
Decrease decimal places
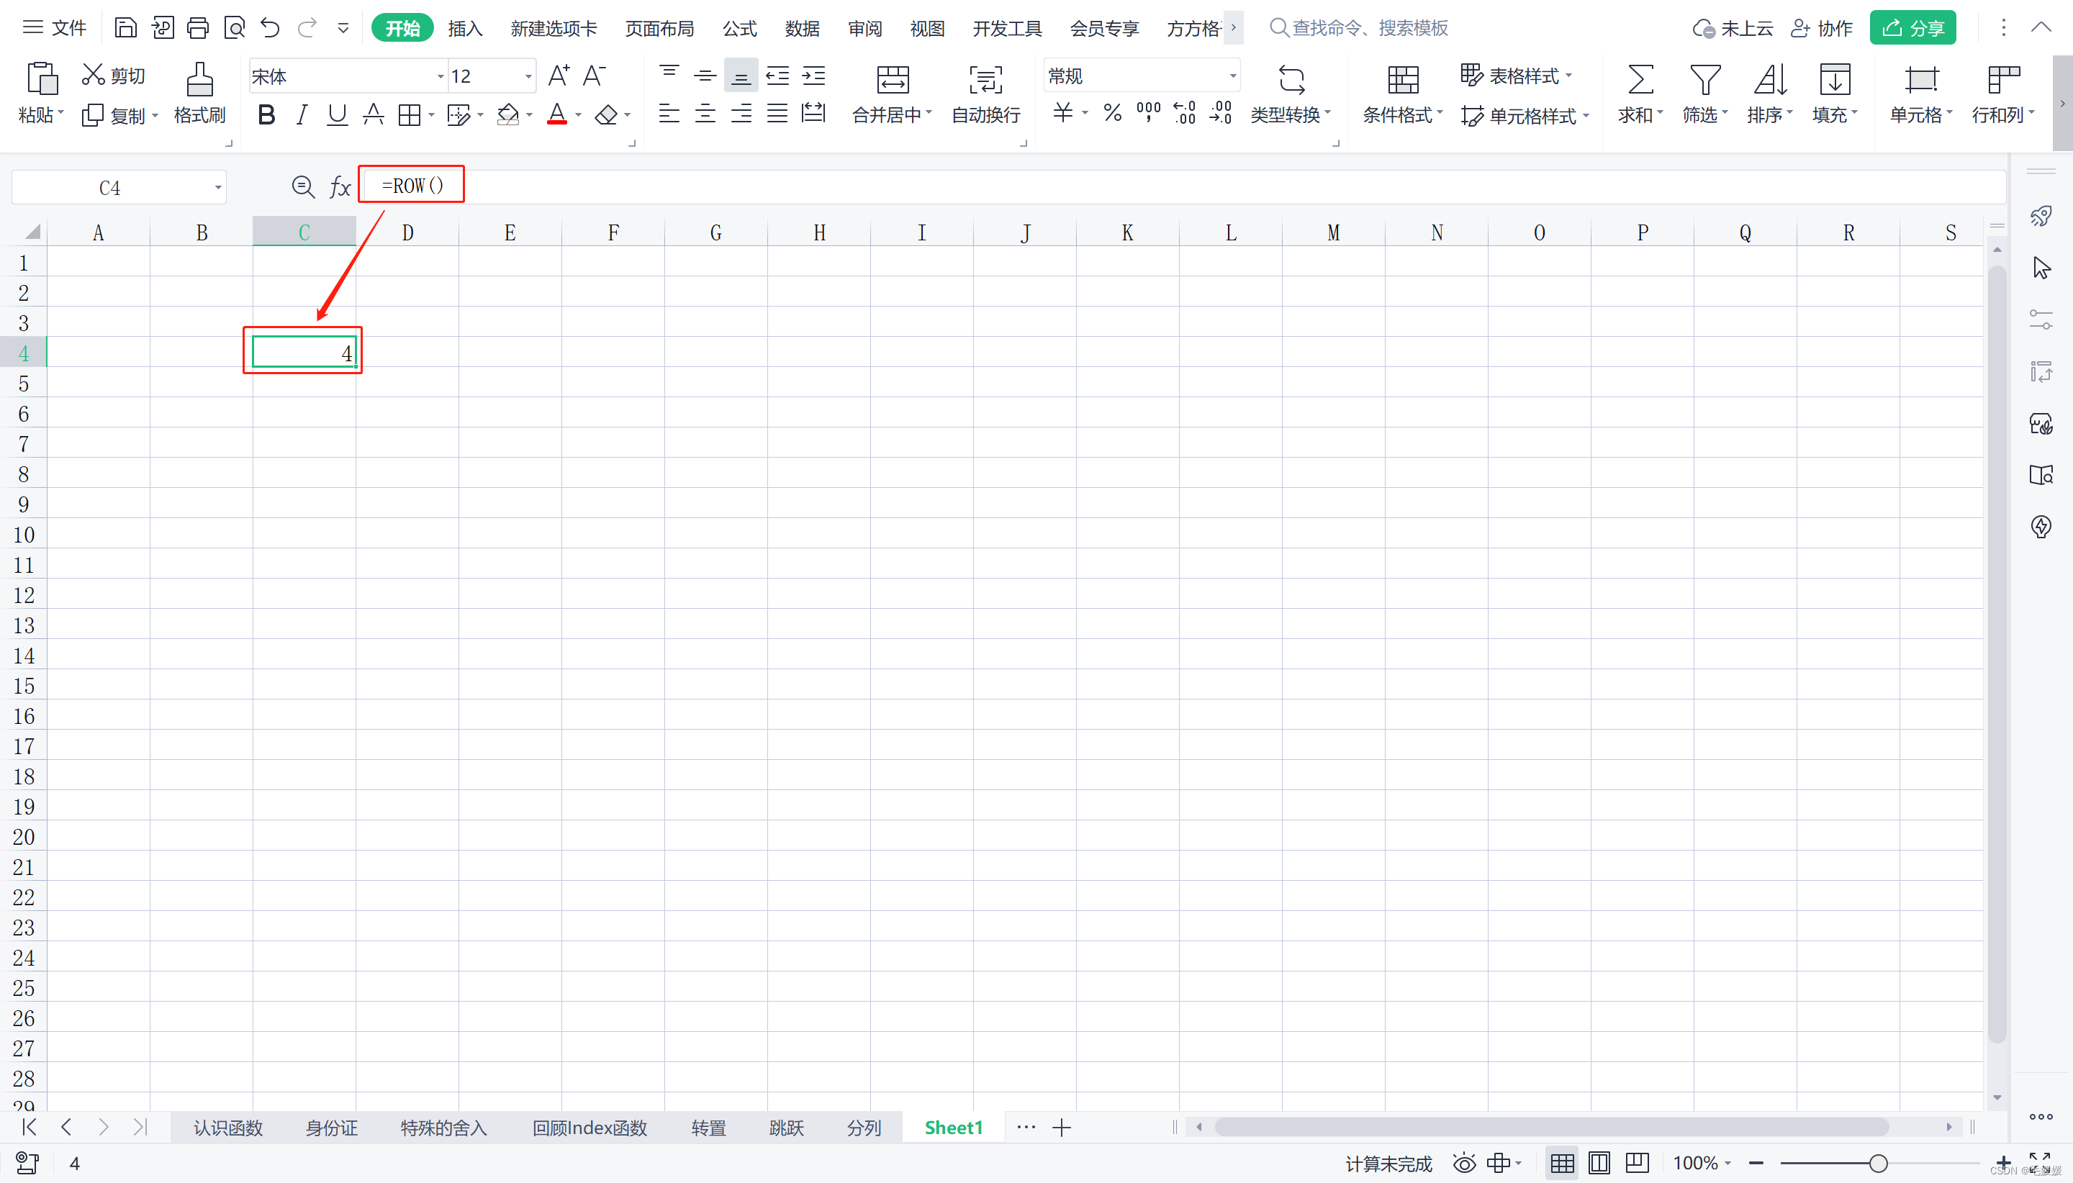(1221, 113)
